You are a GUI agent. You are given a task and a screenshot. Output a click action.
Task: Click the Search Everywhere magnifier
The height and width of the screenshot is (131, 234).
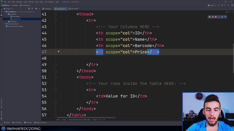coord(232,5)
